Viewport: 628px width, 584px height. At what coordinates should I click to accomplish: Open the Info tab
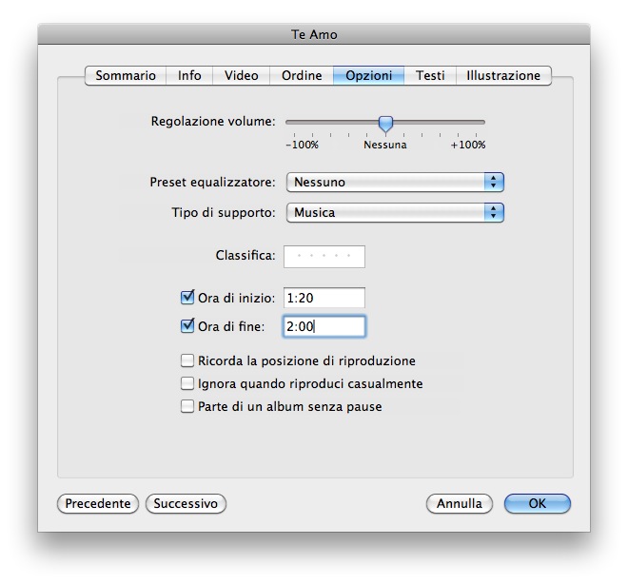point(189,76)
